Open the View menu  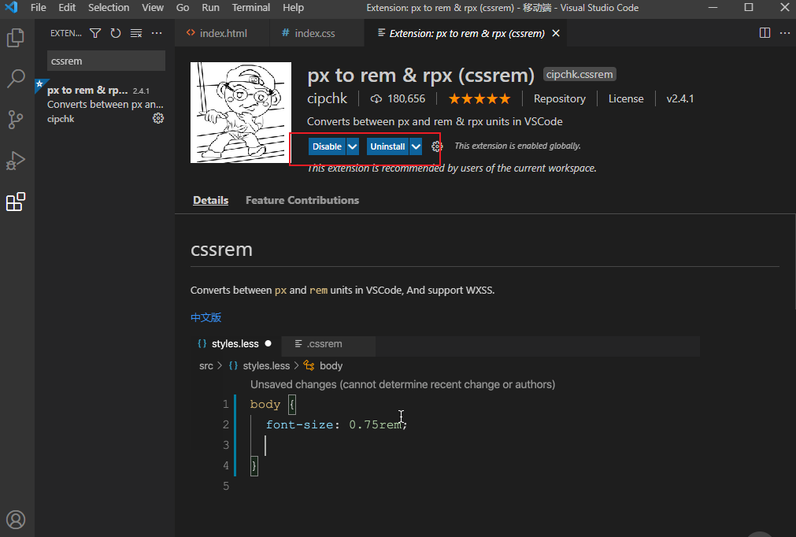(153, 8)
